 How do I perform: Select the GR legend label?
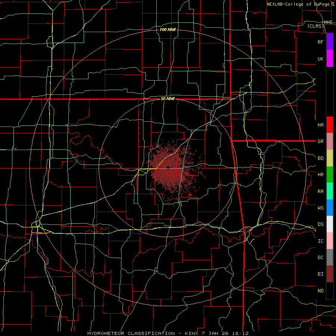click(320, 141)
